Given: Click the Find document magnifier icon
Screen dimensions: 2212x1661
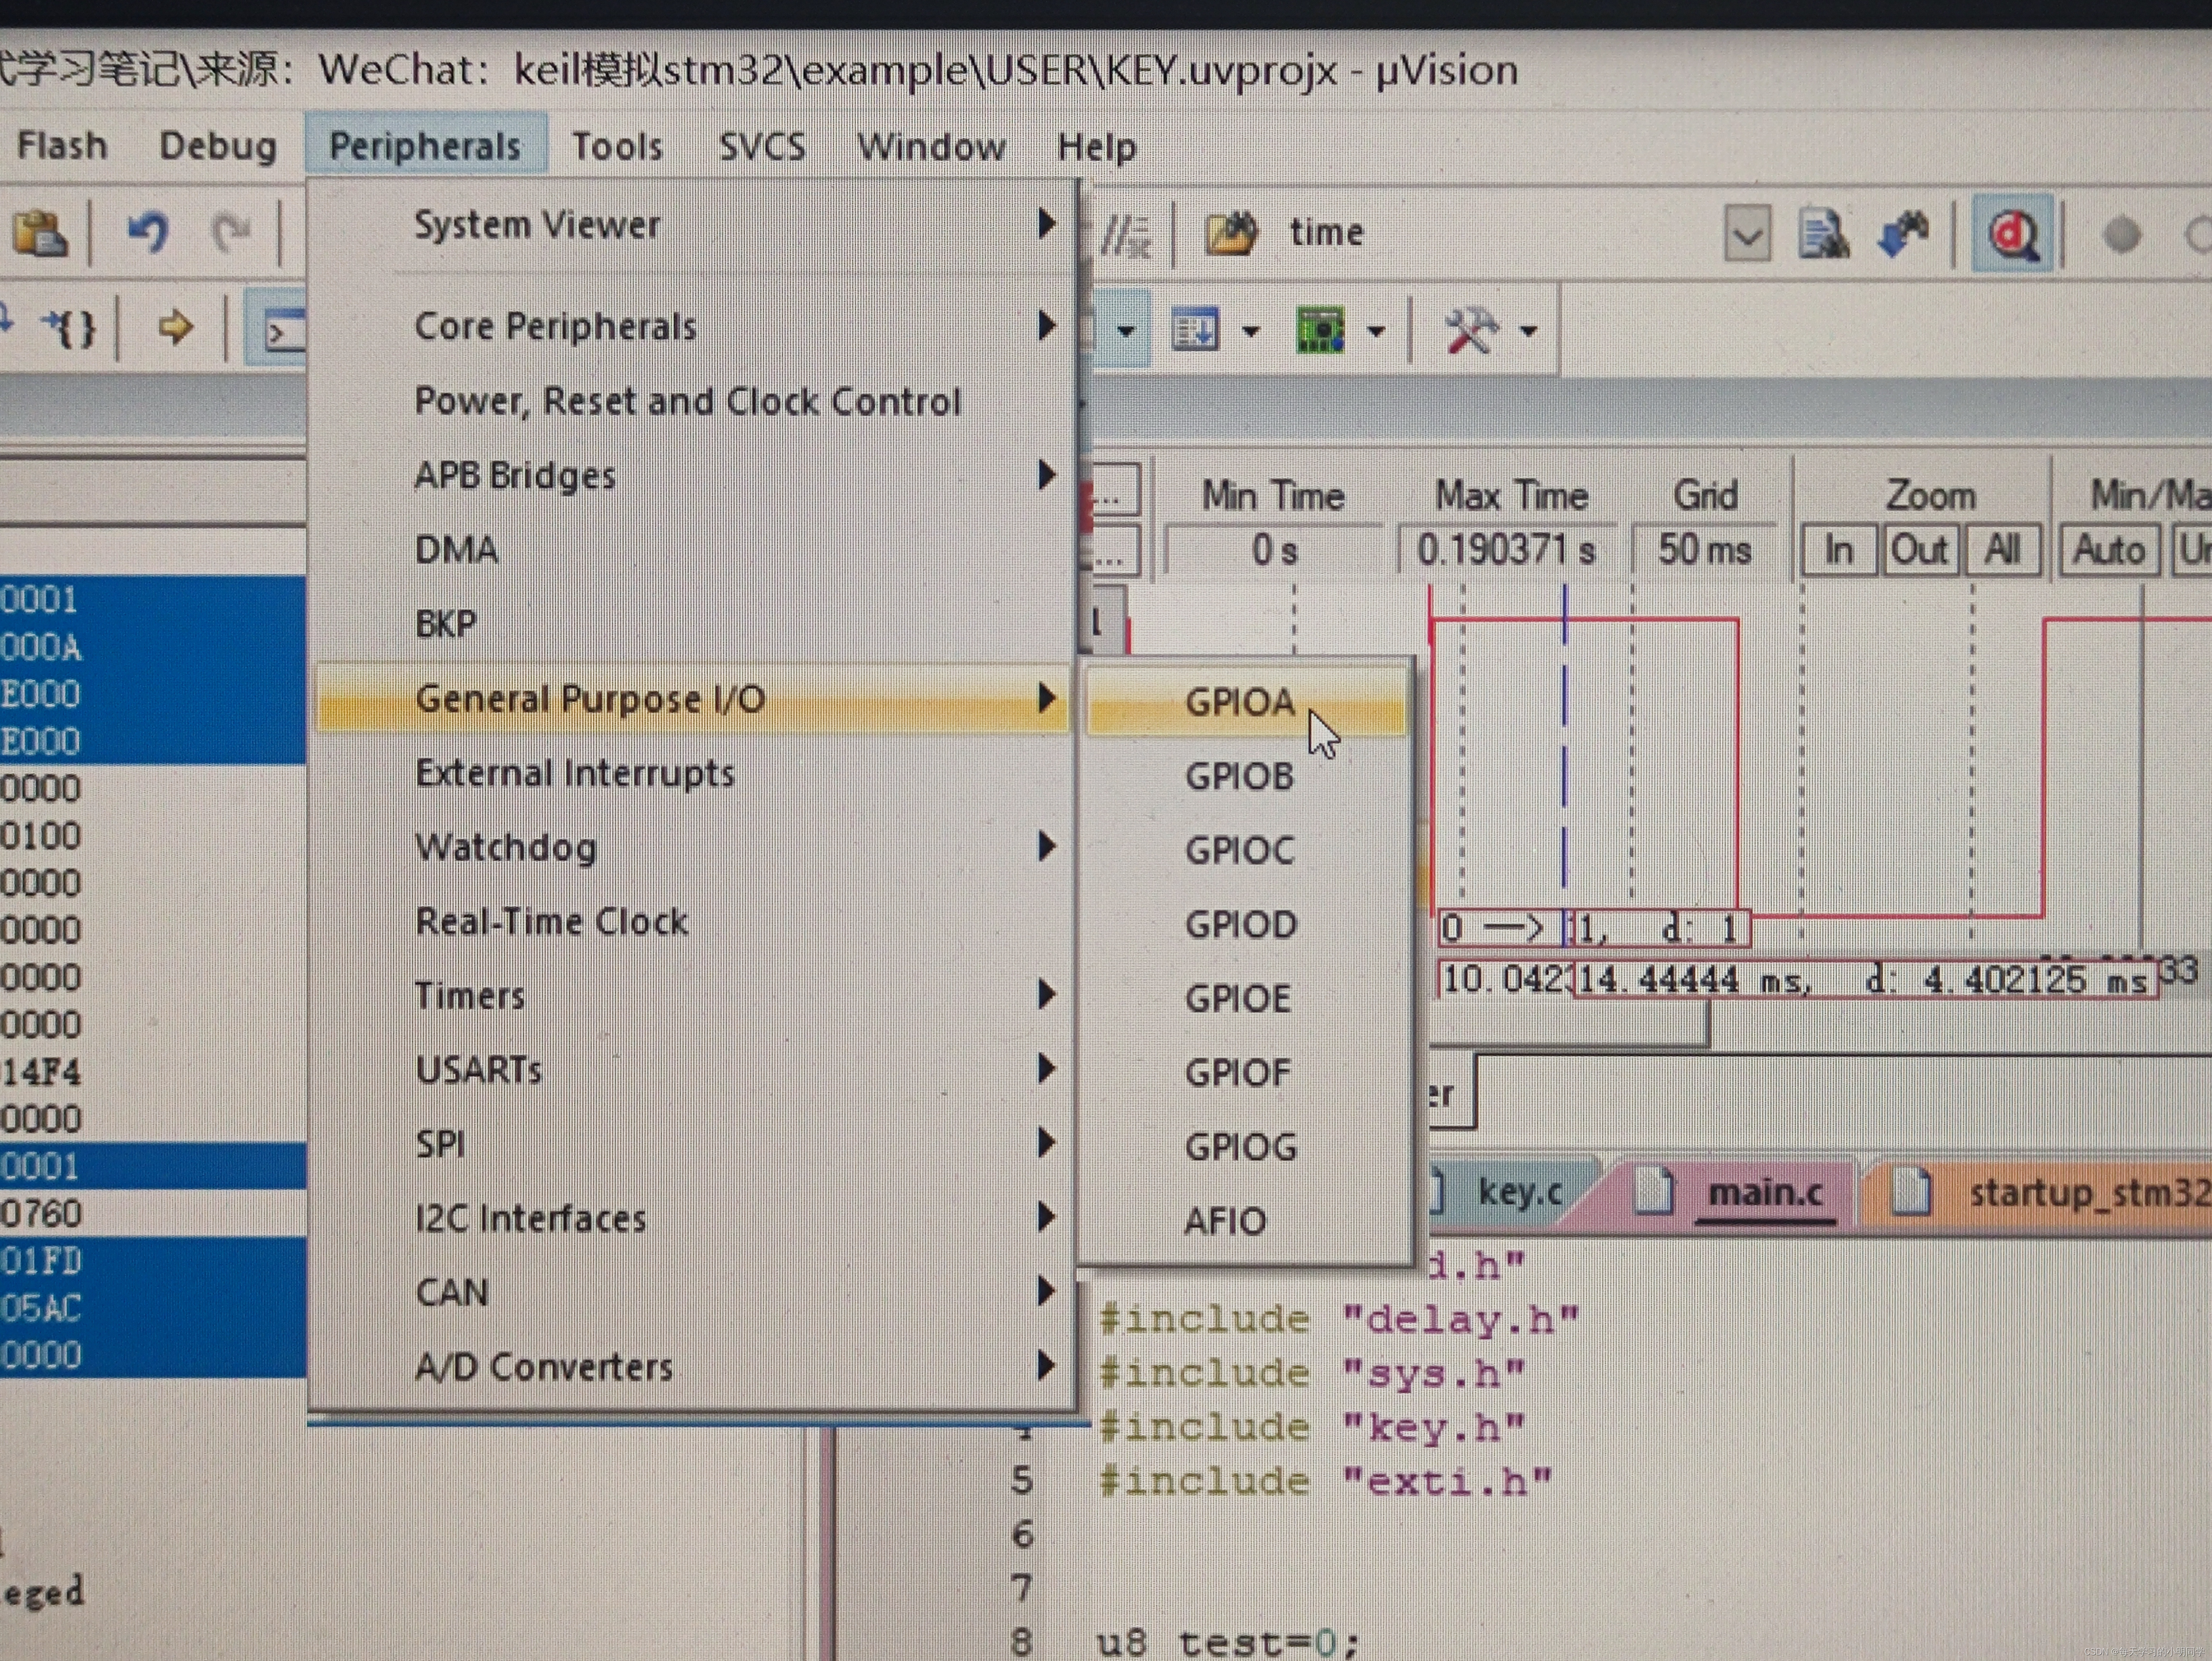Looking at the screenshot, I should pos(1823,235).
